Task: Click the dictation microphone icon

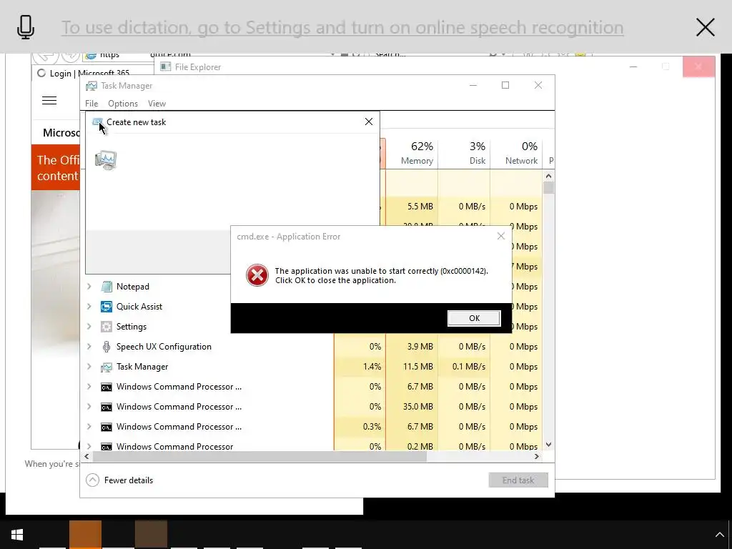Action: coord(26,27)
